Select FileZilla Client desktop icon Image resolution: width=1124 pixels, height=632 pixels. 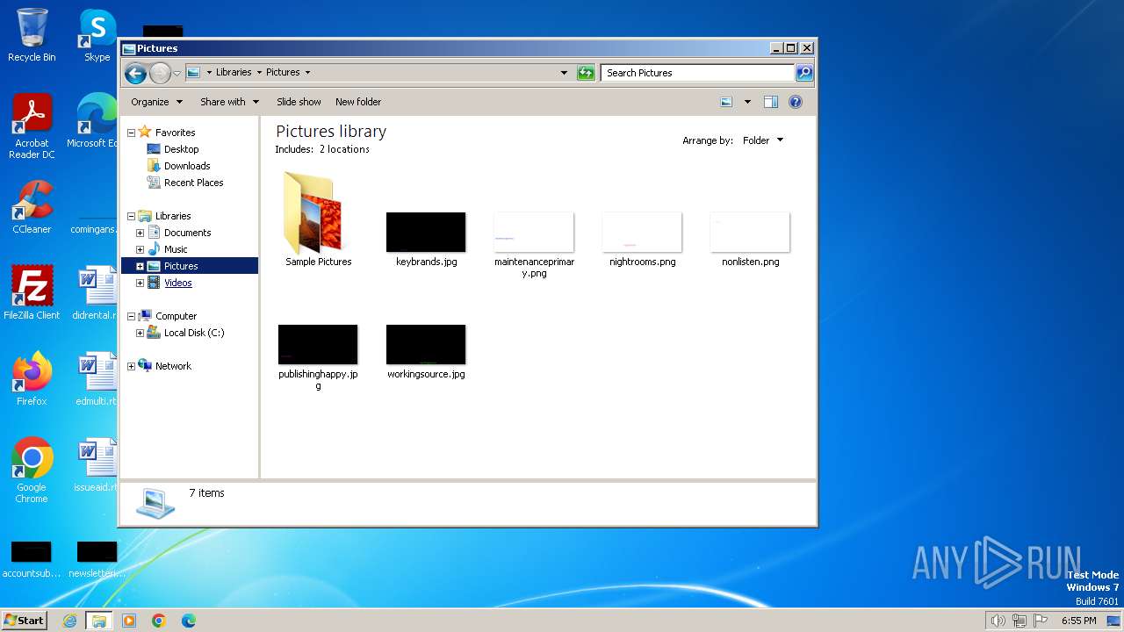(x=32, y=292)
